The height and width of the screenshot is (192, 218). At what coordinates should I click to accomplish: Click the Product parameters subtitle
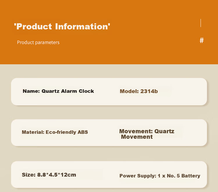[38, 42]
